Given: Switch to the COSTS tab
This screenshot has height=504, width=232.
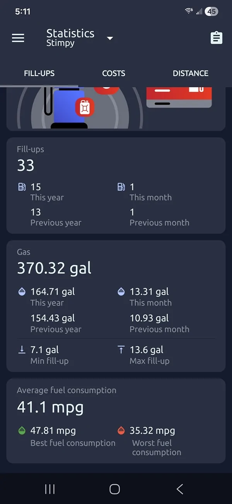Looking at the screenshot, I should tap(113, 73).
